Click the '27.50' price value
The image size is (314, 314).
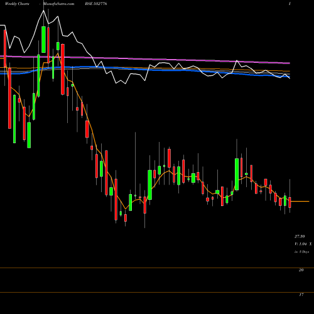tap(300, 236)
